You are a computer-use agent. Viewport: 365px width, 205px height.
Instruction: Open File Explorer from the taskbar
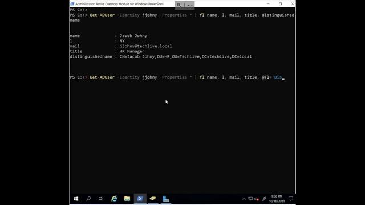pos(127,199)
